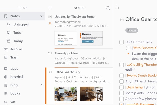Open the With Pedestal link
Viewport: 157px width, 105px height.
(145, 48)
